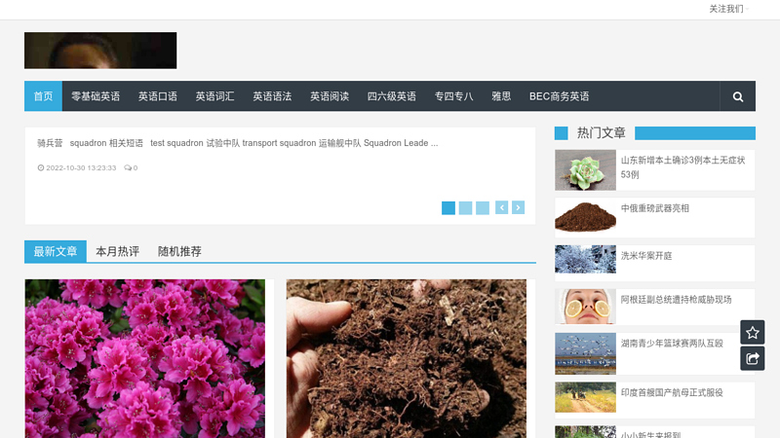
Task: Open the 英语口语 nav item
Action: coord(158,96)
